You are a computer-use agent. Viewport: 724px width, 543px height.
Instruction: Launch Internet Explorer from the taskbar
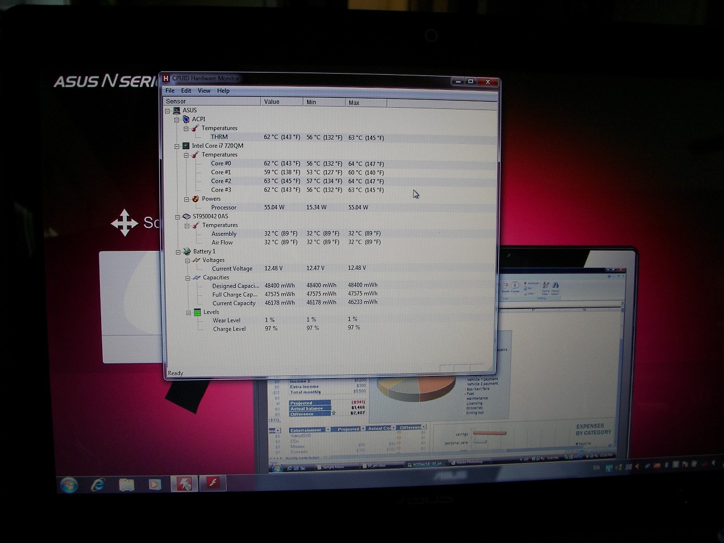pyautogui.click(x=98, y=484)
